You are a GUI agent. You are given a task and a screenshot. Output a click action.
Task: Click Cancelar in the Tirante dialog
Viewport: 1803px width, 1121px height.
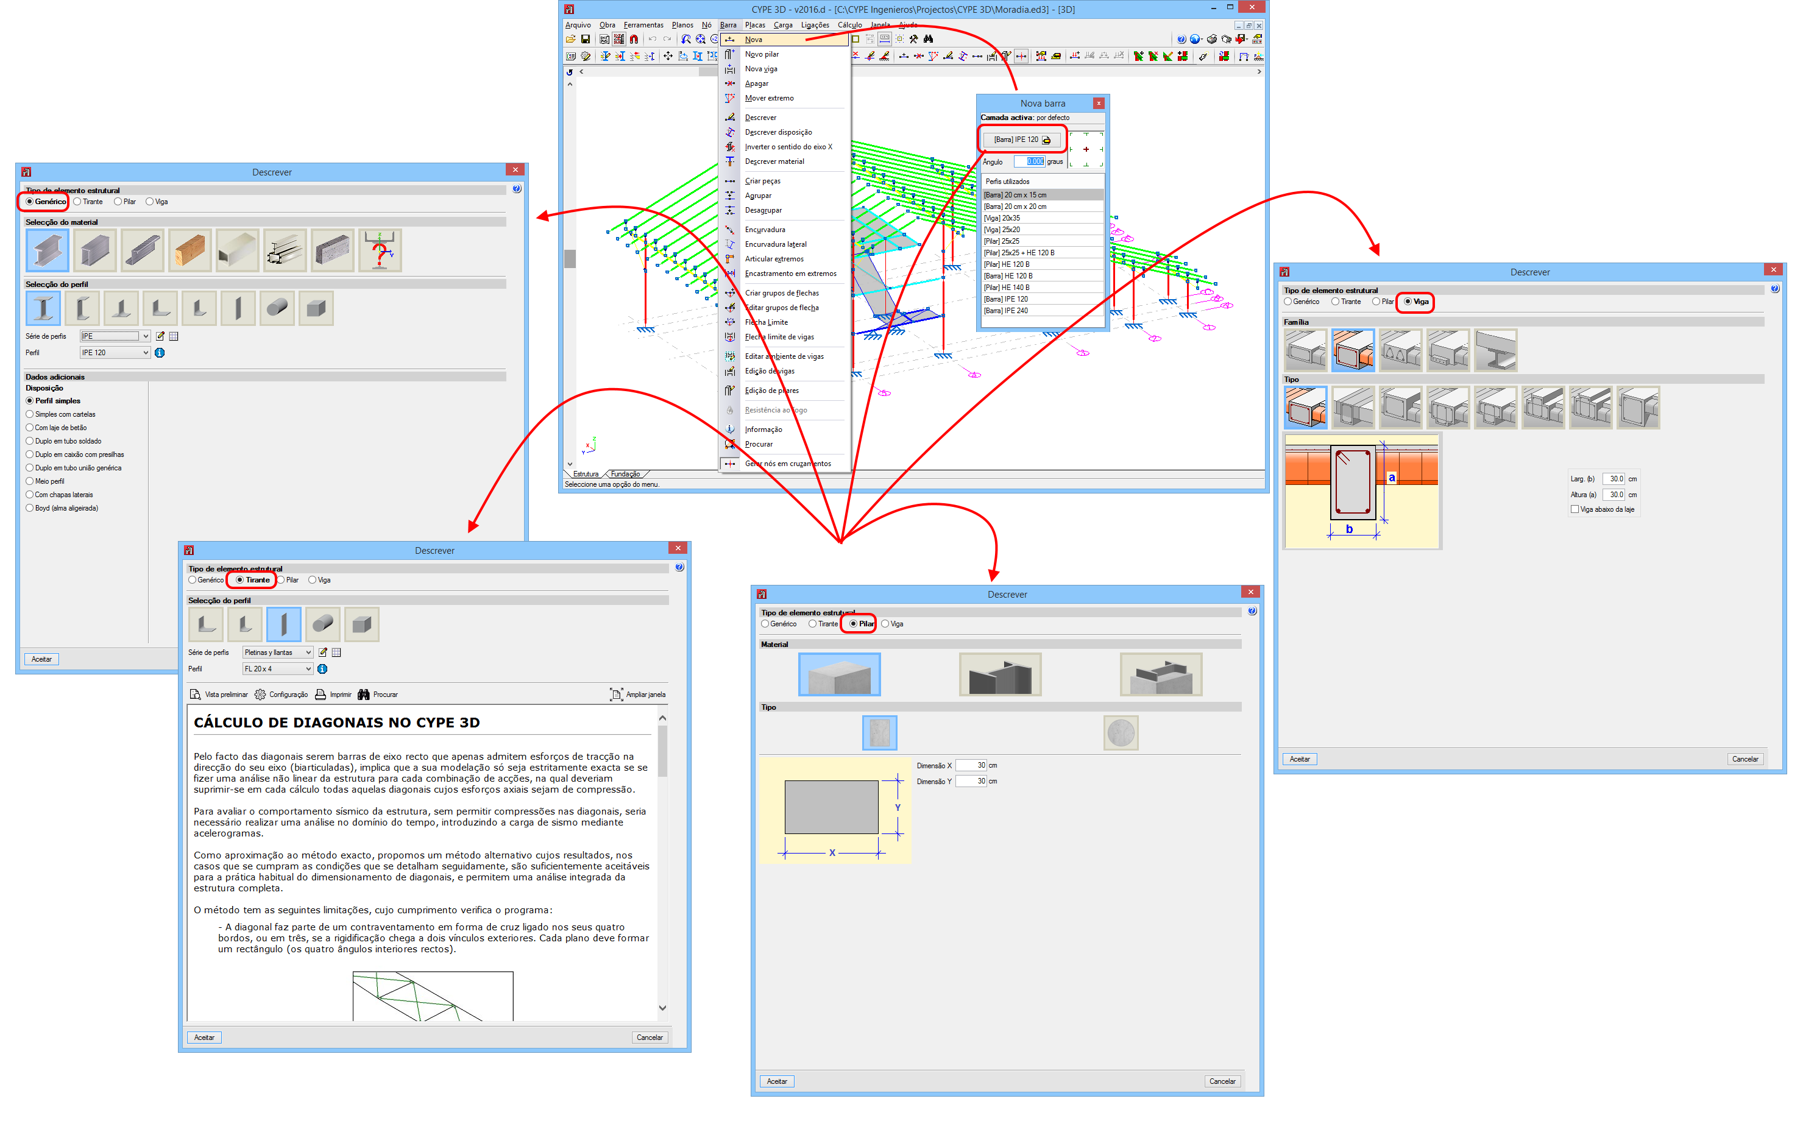coord(650,1038)
